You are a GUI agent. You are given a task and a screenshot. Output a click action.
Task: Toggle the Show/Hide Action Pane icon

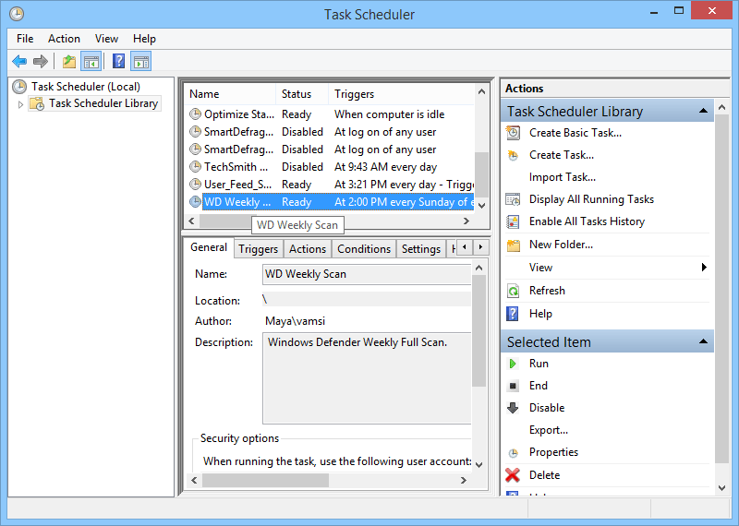point(141,61)
